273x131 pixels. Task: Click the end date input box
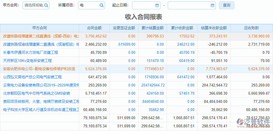pyautogui.click(x=192, y=5)
